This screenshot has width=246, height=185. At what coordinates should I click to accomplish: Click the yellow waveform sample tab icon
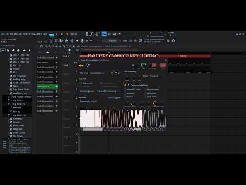click(x=81, y=66)
